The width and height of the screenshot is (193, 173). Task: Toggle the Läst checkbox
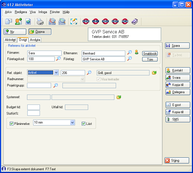(83, 123)
